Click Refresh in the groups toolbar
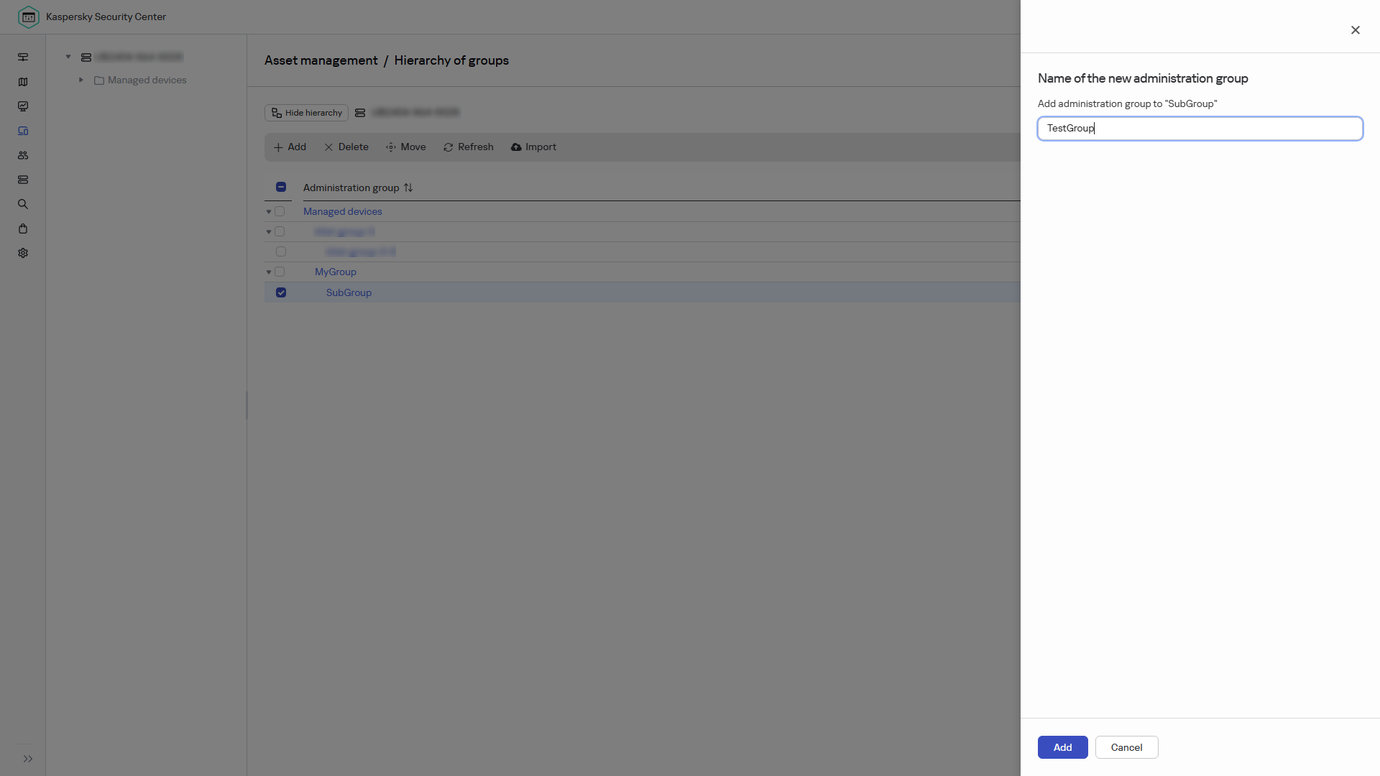The image size is (1380, 776). (469, 147)
